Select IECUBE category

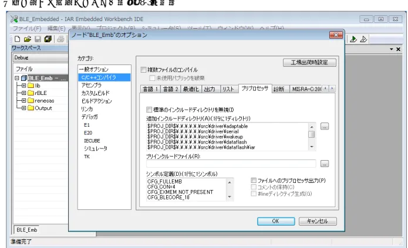coord(92,141)
